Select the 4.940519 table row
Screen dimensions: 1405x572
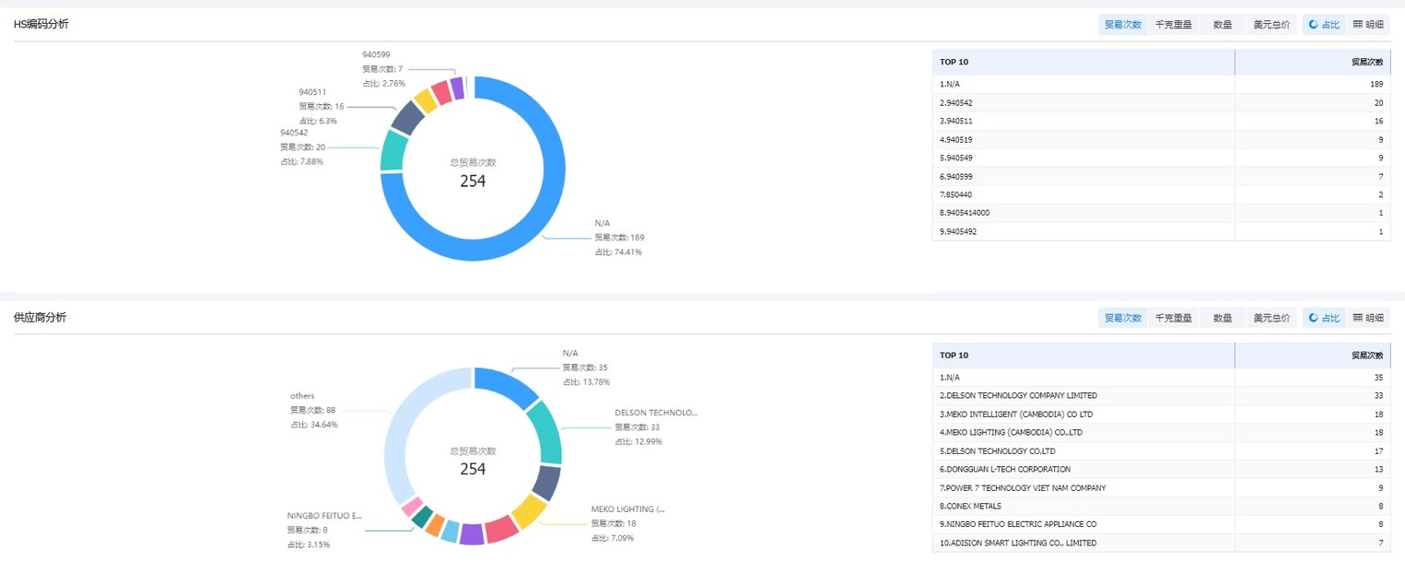click(x=1161, y=139)
